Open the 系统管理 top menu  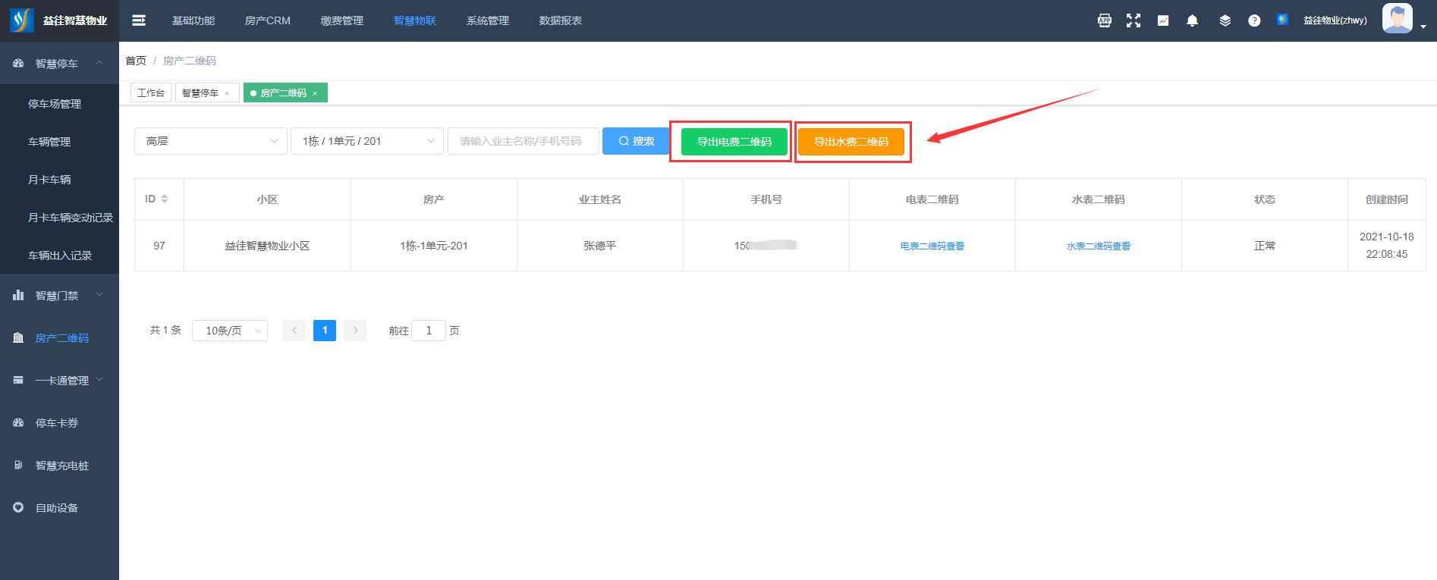click(x=488, y=20)
